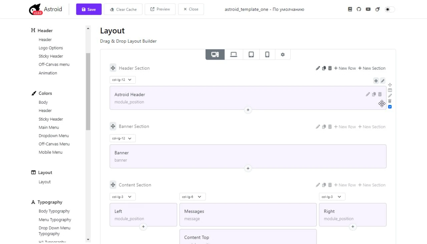Image resolution: width=427 pixels, height=244 pixels.
Task: Switch to laptop device view
Action: (x=234, y=55)
